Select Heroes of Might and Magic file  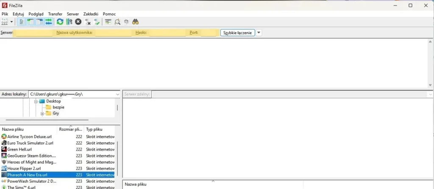click(x=58, y=162)
